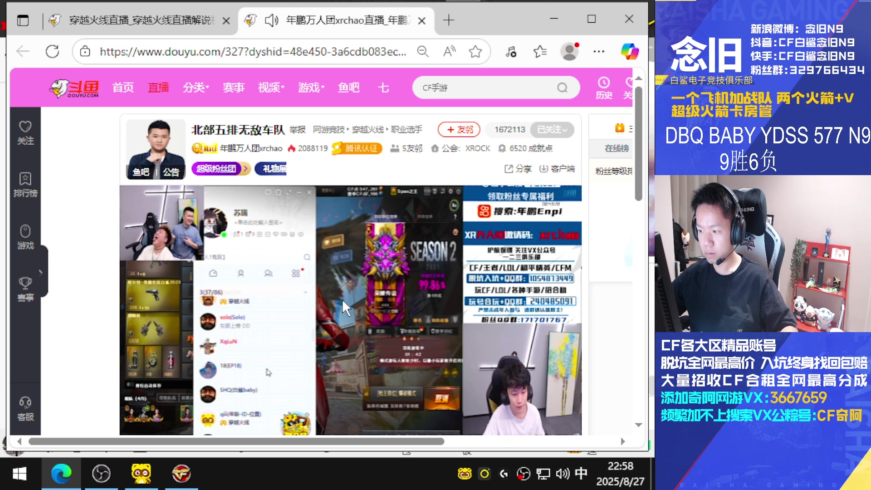Open the media music note toolbar icon
Screen dimensions: 871x490
tap(511, 52)
